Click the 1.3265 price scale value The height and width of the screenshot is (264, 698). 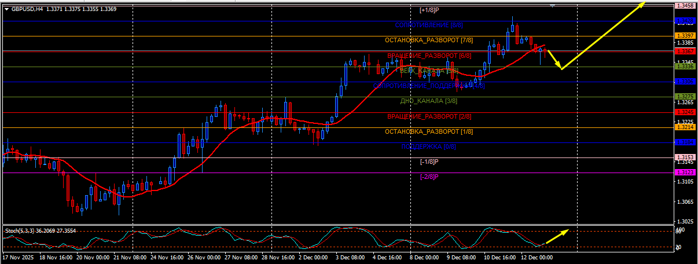pyautogui.click(x=685, y=102)
